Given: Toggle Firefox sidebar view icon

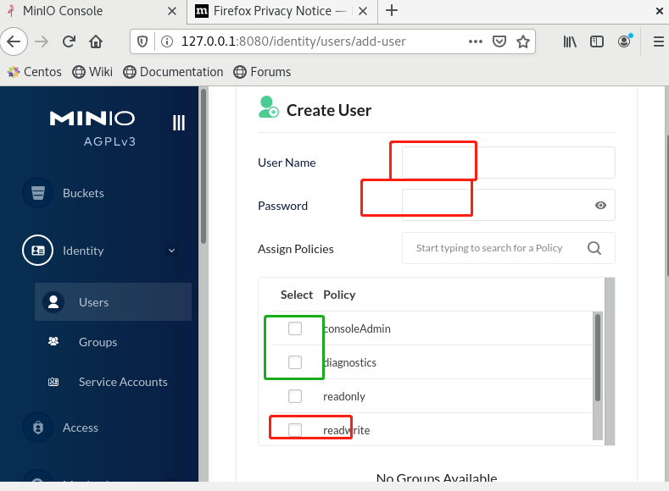Looking at the screenshot, I should (x=597, y=41).
